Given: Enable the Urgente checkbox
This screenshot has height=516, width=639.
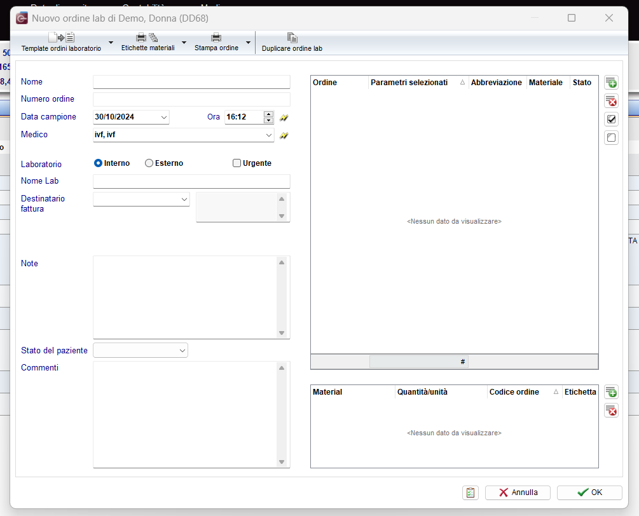Looking at the screenshot, I should click(x=237, y=163).
